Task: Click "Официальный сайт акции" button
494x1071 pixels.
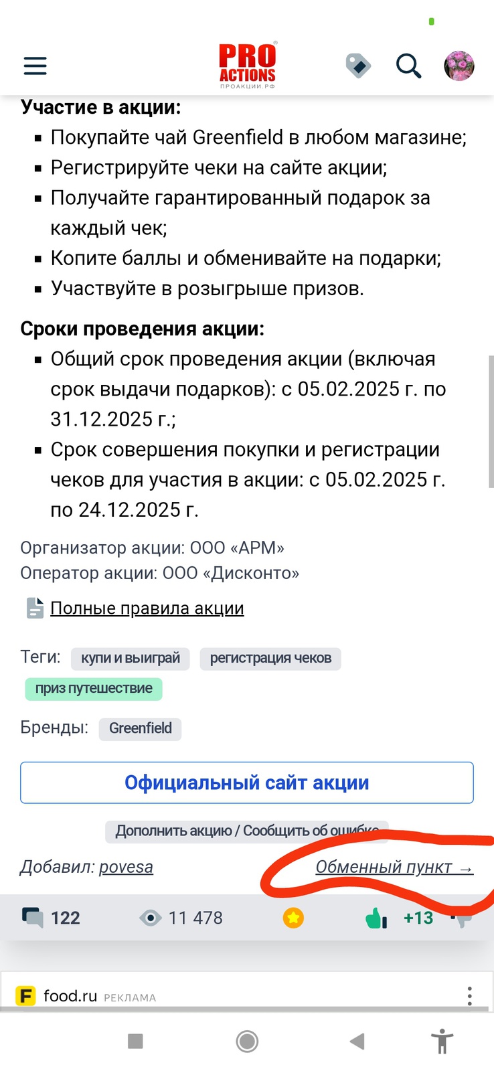Action: (247, 782)
